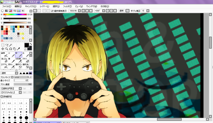Select the エアブラシ airbrush tool
The width and height of the screenshot is (213, 123).
click(x=4, y=66)
